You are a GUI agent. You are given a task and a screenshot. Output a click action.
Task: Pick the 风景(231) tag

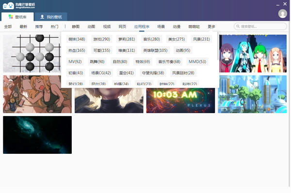point(201,39)
